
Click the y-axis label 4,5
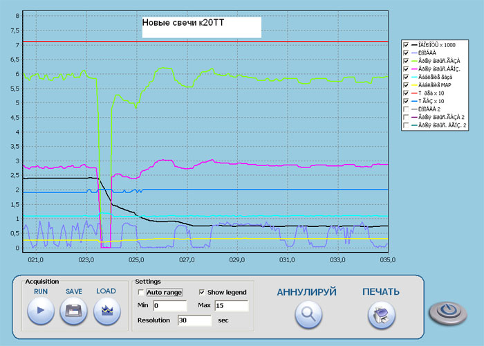click(15, 118)
